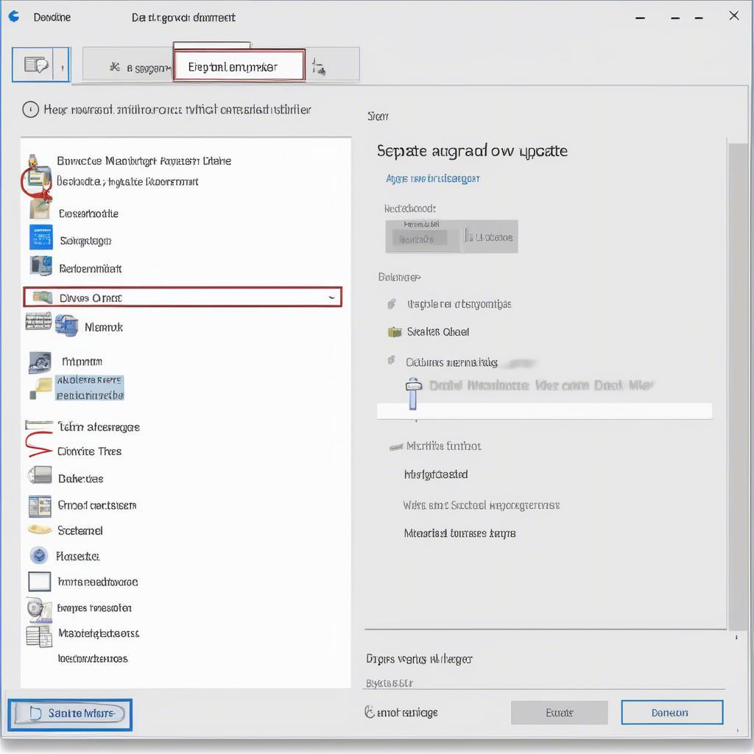
Task: Click yellow note icon beside highlighted item
Action: [41, 388]
